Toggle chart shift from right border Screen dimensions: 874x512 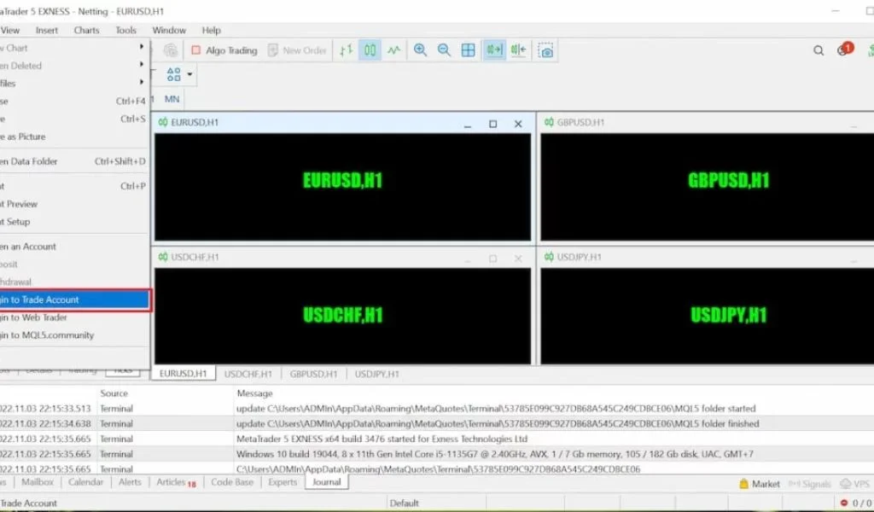(518, 50)
